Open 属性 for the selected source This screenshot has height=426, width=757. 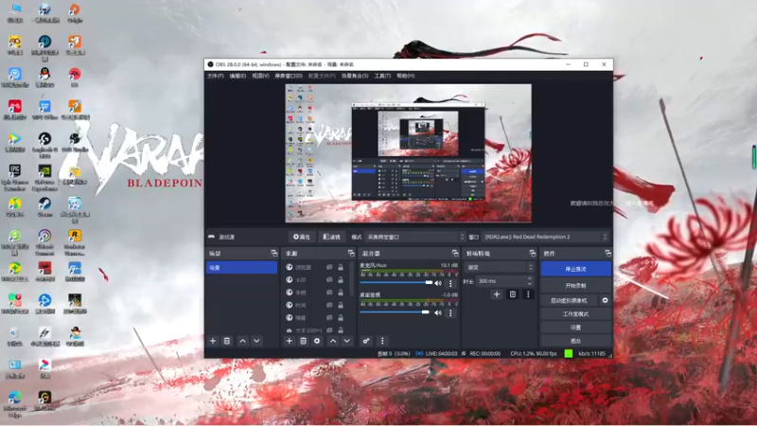point(302,238)
